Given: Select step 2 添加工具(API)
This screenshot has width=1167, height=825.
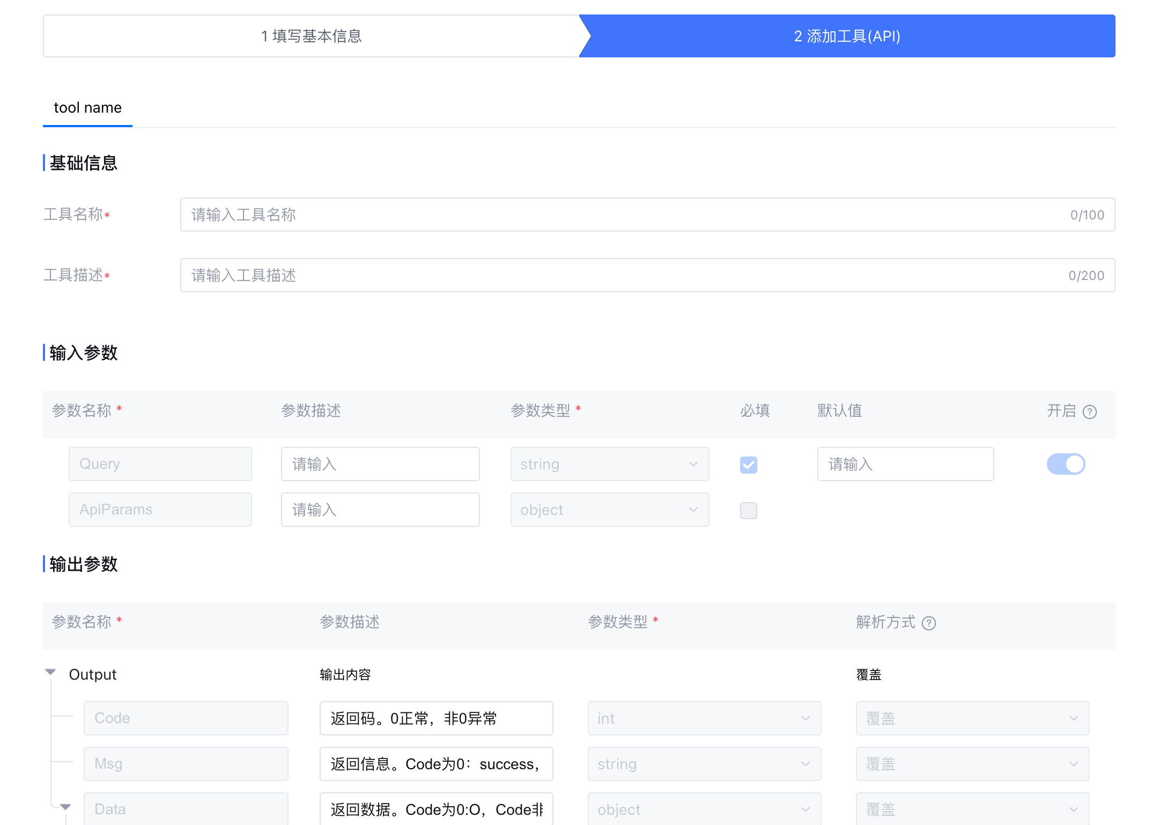Looking at the screenshot, I should click(847, 36).
